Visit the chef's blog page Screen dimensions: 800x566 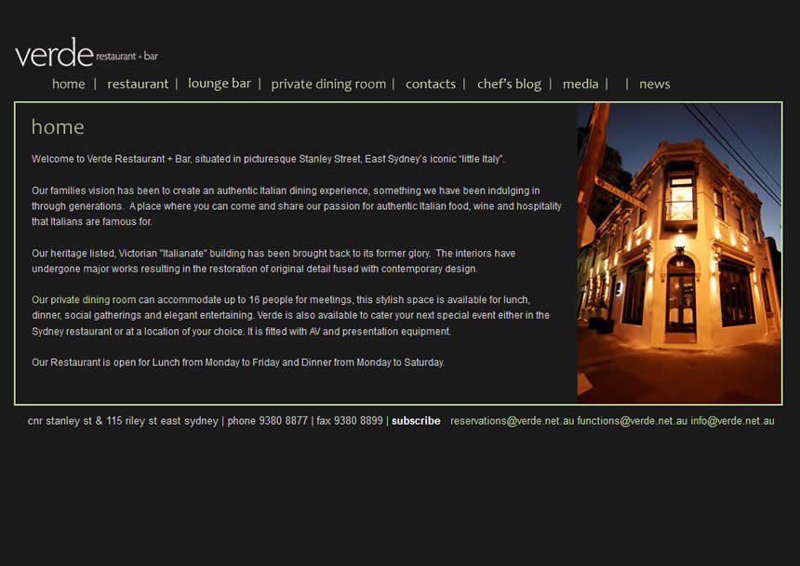[x=509, y=84]
